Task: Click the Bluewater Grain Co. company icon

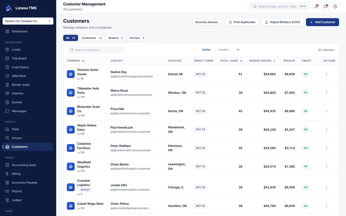Action: click(x=71, y=111)
